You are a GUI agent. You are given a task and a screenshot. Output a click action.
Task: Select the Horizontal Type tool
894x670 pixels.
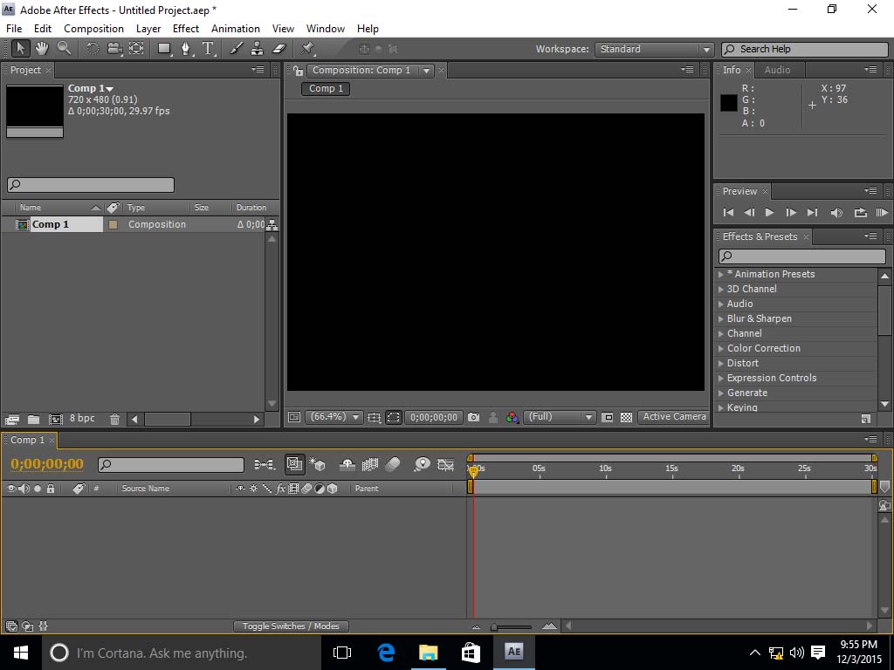(208, 49)
